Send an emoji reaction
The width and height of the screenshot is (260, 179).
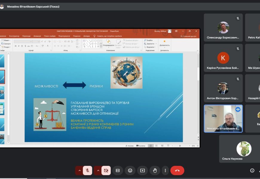pos(130,170)
